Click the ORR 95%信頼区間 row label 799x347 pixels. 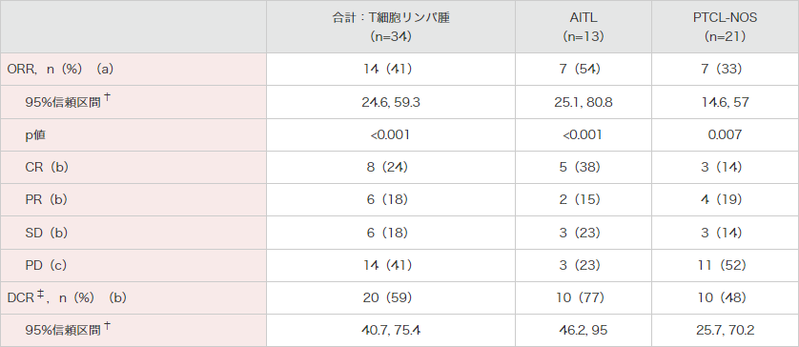tap(68, 102)
